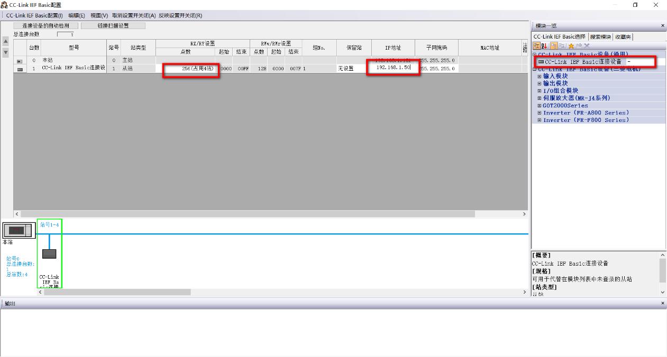Click the MAC地址 column header
Screen dimensions: 667x357
point(490,48)
